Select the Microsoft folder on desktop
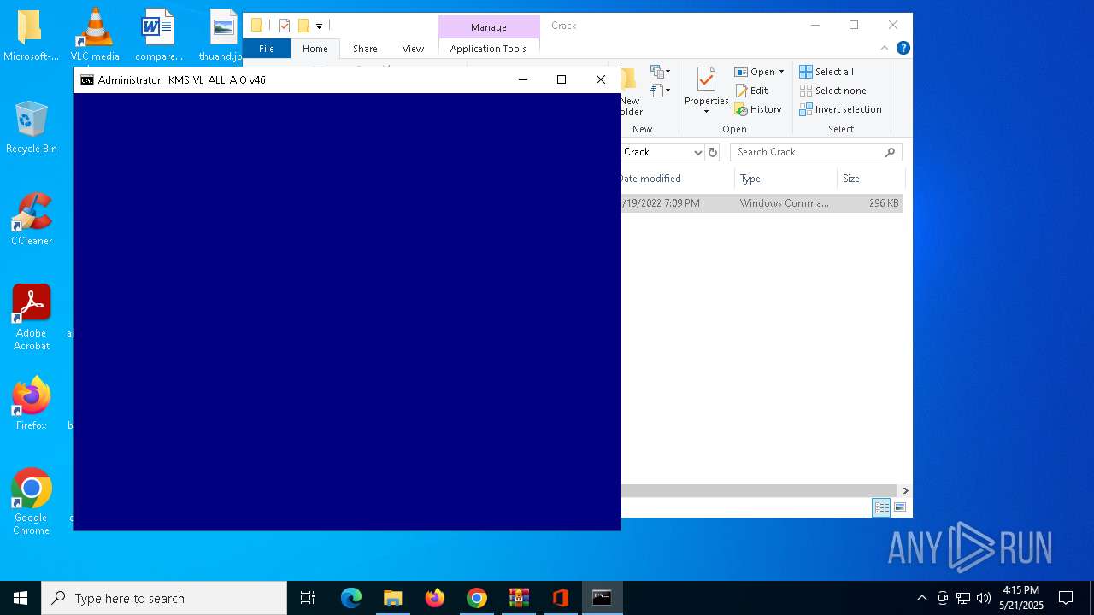Viewport: 1094px width, 615px height. pyautogui.click(x=31, y=34)
